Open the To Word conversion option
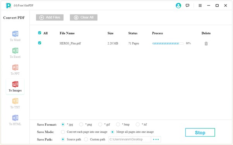This screenshot has height=145, width=233. point(15,36)
